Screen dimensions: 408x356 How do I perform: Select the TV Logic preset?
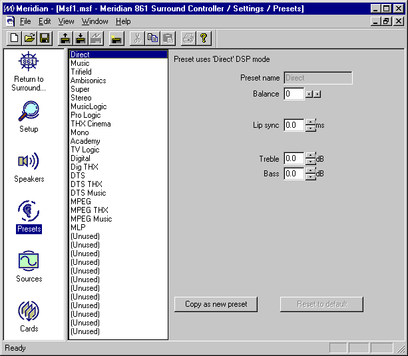point(118,150)
